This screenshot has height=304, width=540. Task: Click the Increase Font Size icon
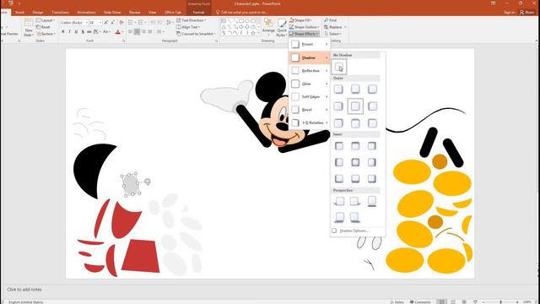106,23
